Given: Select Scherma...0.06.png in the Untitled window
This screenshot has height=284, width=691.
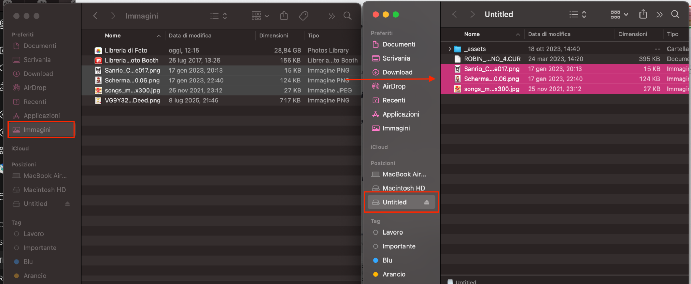Looking at the screenshot, I should [565, 79].
